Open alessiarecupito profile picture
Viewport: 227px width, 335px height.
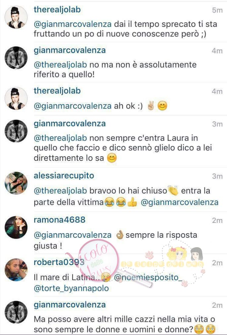click(16, 183)
